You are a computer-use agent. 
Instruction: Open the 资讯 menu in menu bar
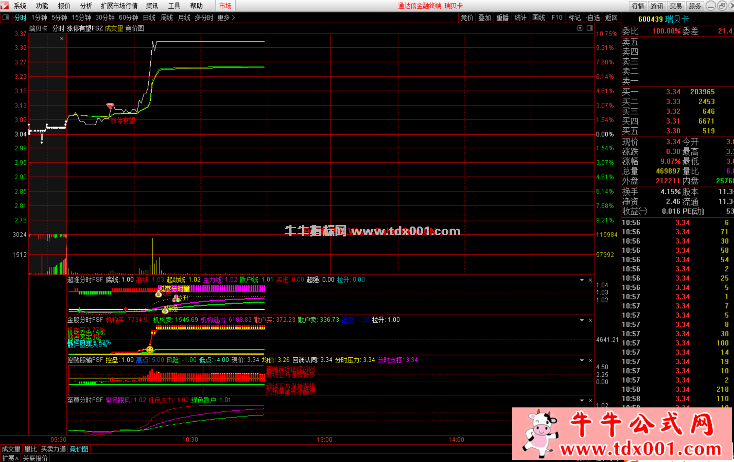tap(152, 6)
